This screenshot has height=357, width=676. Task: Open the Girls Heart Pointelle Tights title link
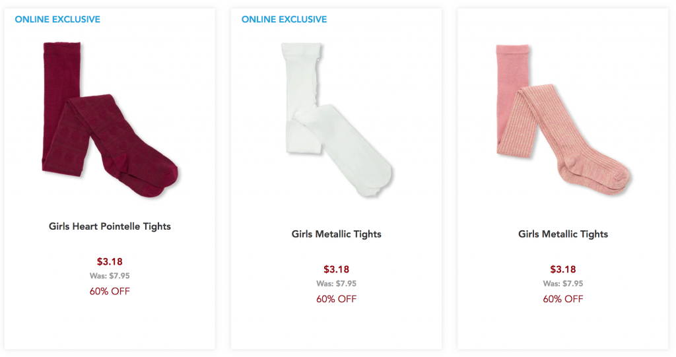110,226
